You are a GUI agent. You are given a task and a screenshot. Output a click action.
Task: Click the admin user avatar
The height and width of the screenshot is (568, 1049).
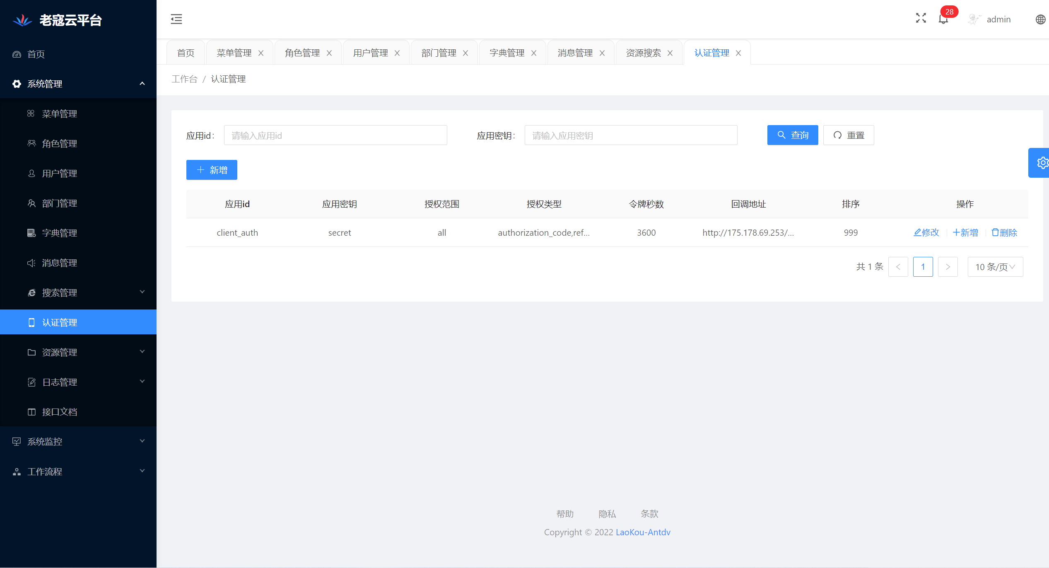[974, 19]
